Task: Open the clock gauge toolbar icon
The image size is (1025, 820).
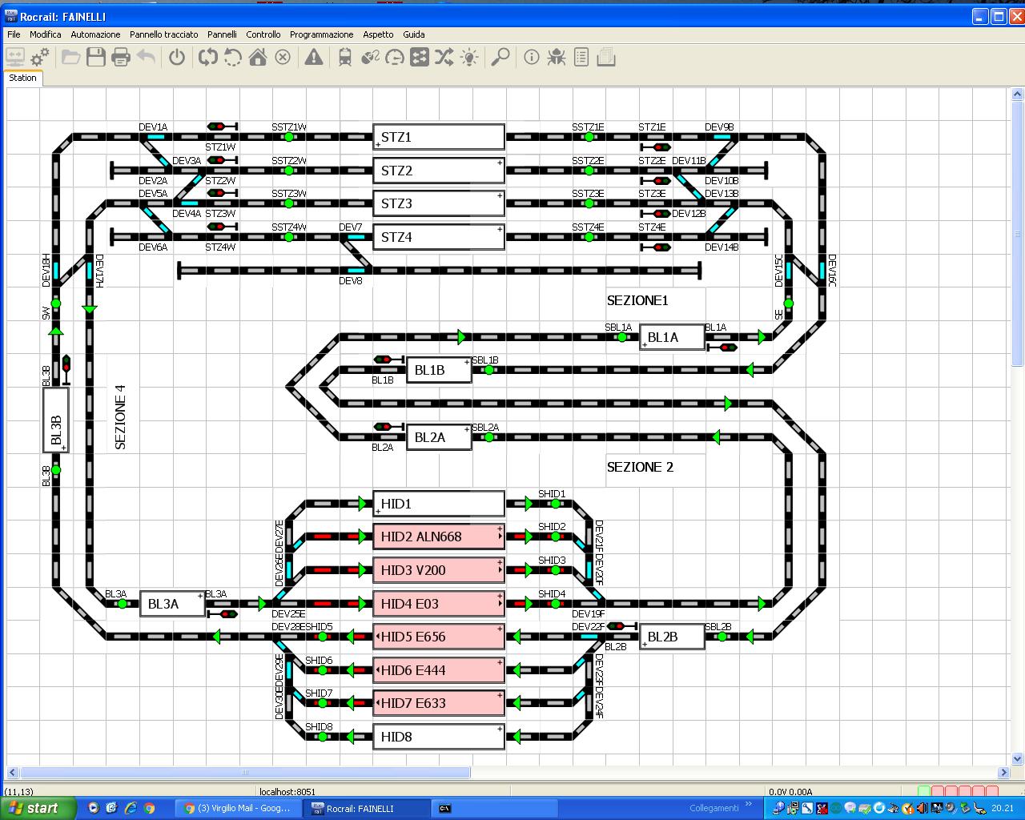Action: (x=395, y=57)
